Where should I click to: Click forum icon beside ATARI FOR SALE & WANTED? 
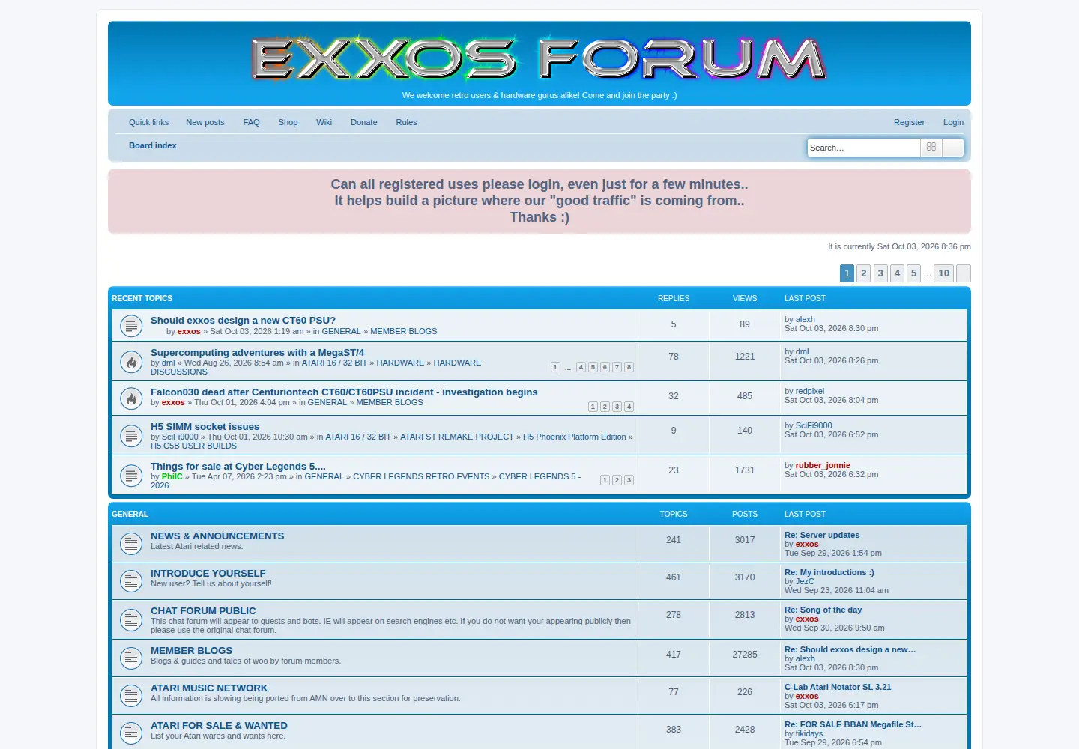point(131,733)
